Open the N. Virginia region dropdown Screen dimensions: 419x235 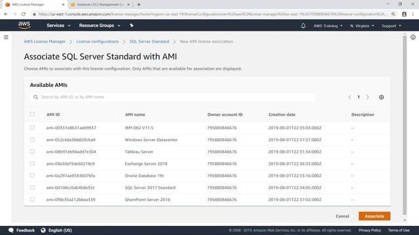pos(362,26)
